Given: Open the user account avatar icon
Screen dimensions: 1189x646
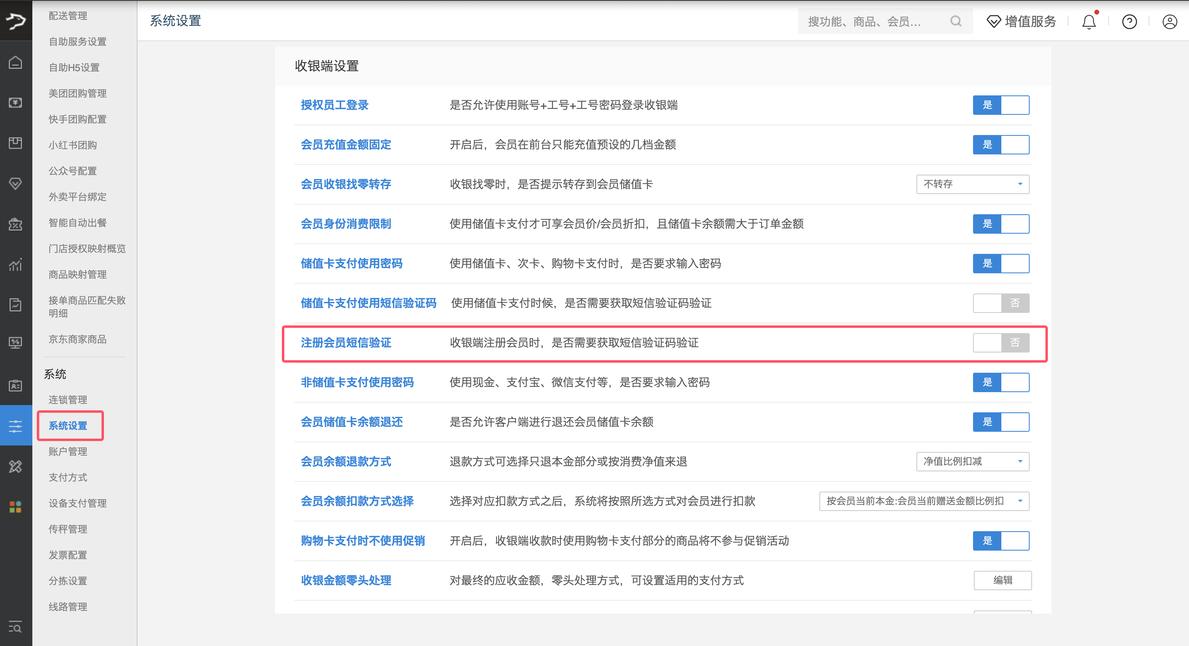Looking at the screenshot, I should point(1170,22).
